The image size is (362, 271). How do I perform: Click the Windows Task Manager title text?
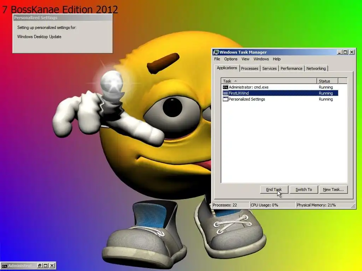(x=243, y=52)
